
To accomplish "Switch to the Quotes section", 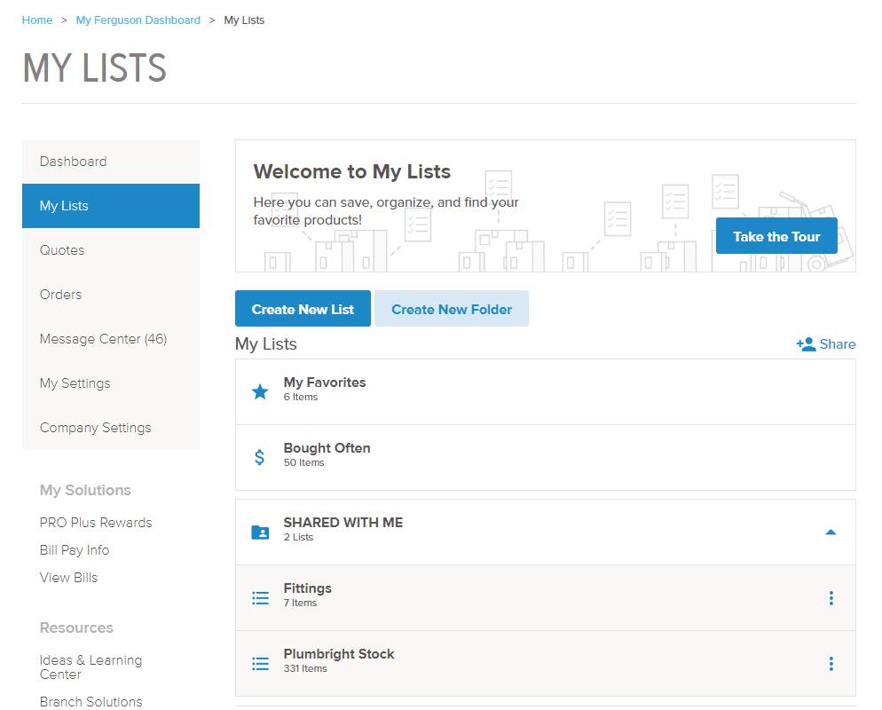I will pyautogui.click(x=61, y=250).
